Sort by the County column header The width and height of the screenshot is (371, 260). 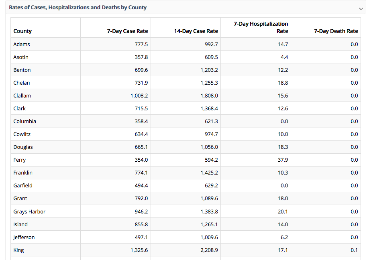tap(22, 31)
